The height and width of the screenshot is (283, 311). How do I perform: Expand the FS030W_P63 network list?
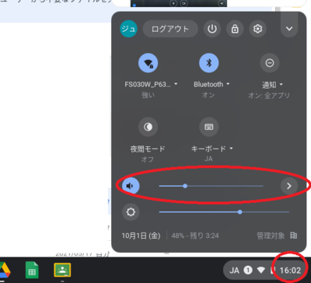click(x=151, y=84)
